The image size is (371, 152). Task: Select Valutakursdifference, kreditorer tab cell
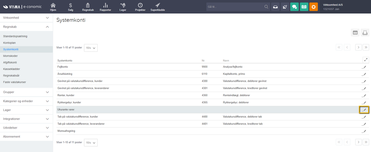point(242,124)
